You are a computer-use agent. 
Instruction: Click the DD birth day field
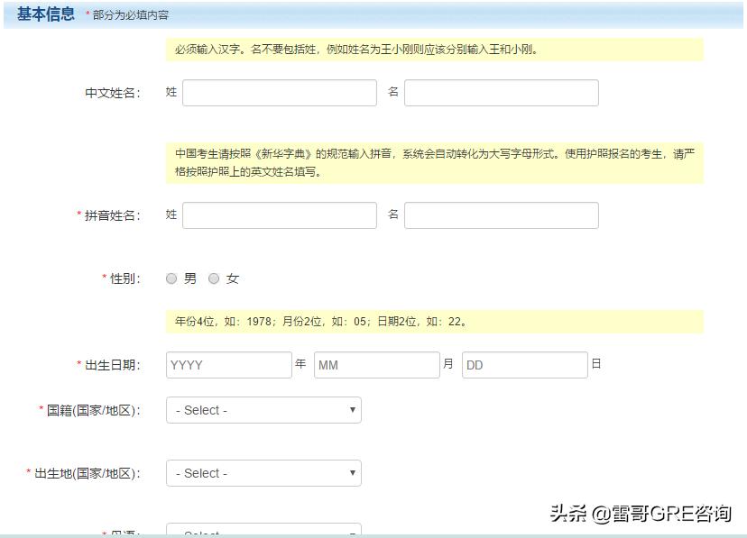(525, 364)
